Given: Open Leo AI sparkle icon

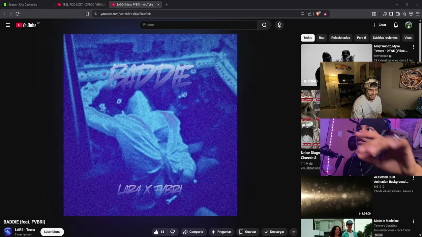Looking at the screenshot, I should point(404,14).
